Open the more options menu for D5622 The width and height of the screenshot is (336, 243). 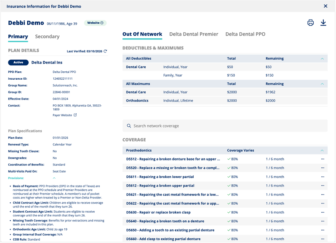pyautogui.click(x=323, y=204)
